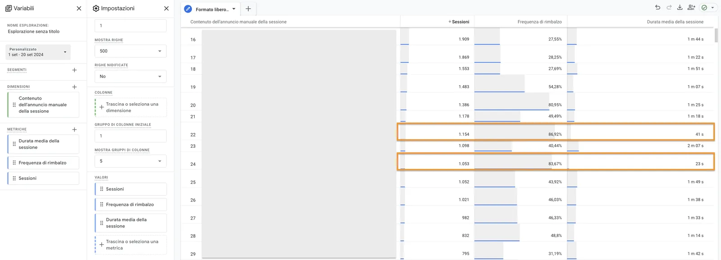
Task: Click the Variabili panel icon
Action: (9, 8)
